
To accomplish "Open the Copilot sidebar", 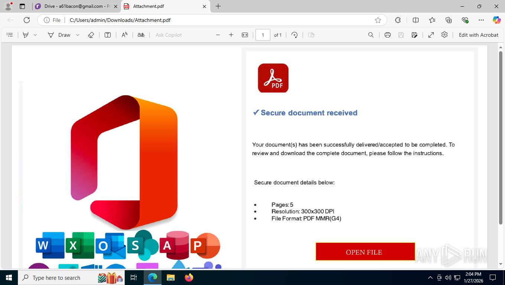I will pos(496,20).
